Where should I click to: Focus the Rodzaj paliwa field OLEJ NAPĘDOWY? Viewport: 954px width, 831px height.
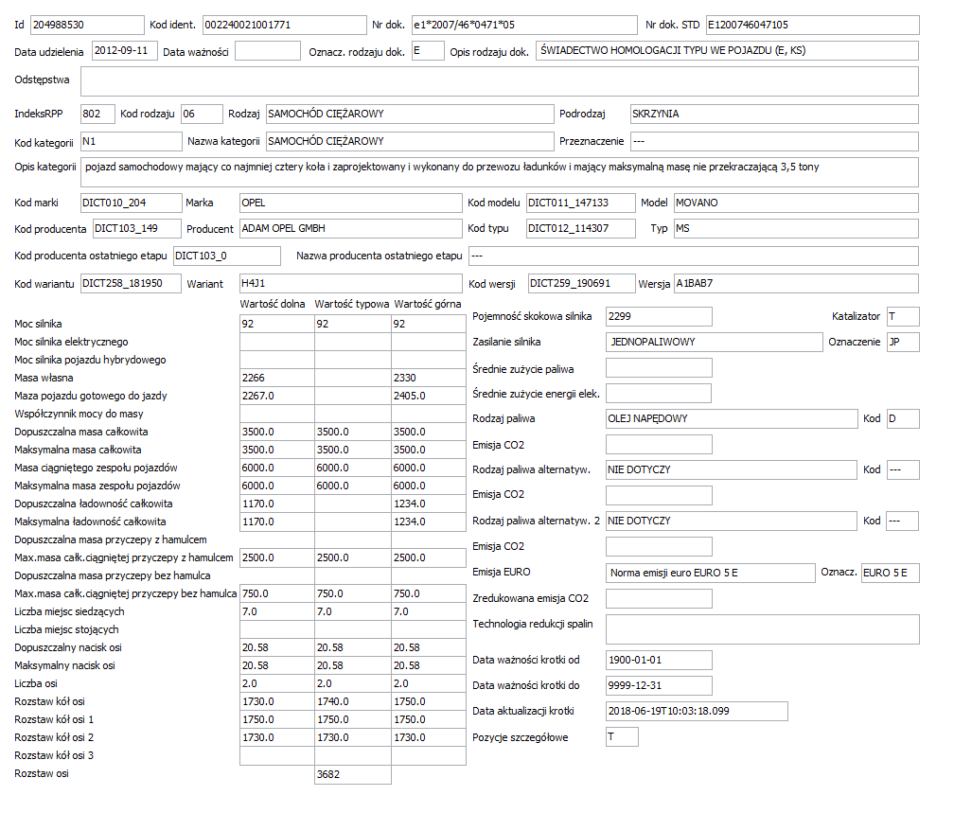point(732,418)
